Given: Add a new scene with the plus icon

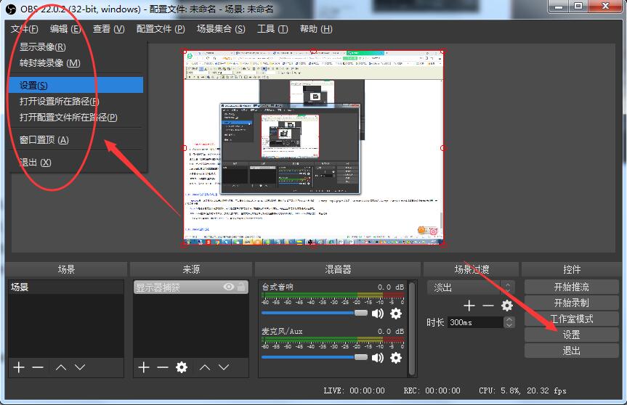Looking at the screenshot, I should [x=19, y=367].
